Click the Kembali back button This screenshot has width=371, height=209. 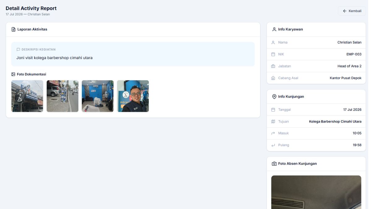pos(352,11)
